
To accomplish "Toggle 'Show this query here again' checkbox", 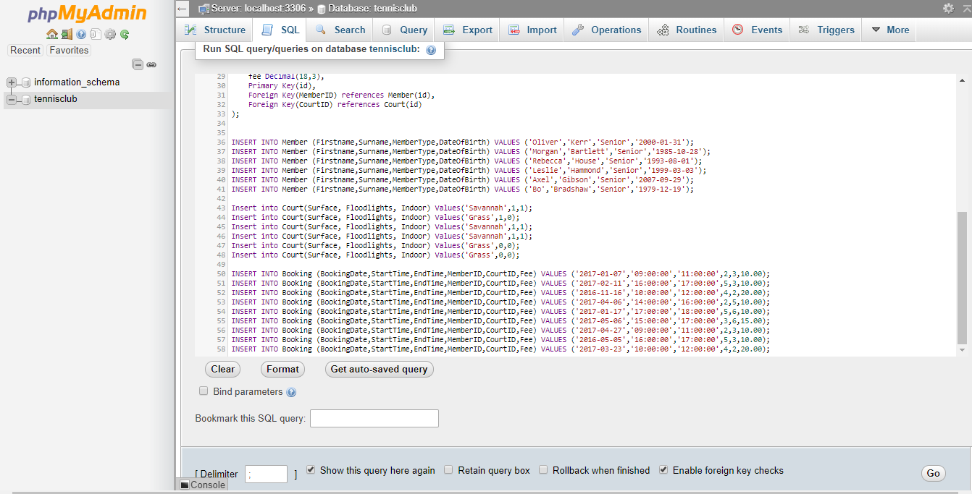I will (x=311, y=470).
